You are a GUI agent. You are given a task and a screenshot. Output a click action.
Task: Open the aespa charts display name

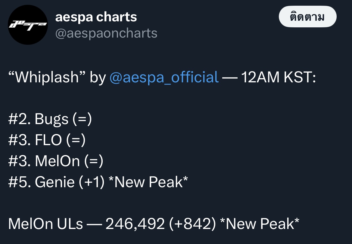tap(96, 17)
